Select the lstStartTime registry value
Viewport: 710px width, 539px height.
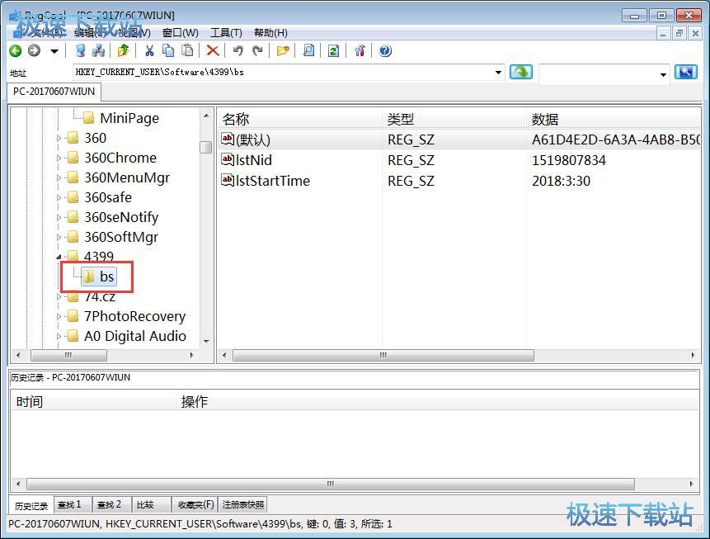272,181
